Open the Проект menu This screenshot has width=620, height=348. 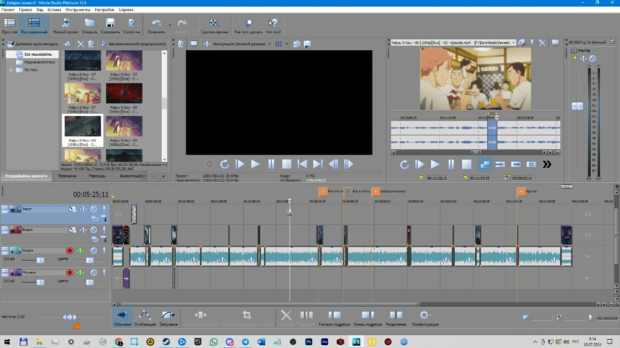tap(8, 9)
